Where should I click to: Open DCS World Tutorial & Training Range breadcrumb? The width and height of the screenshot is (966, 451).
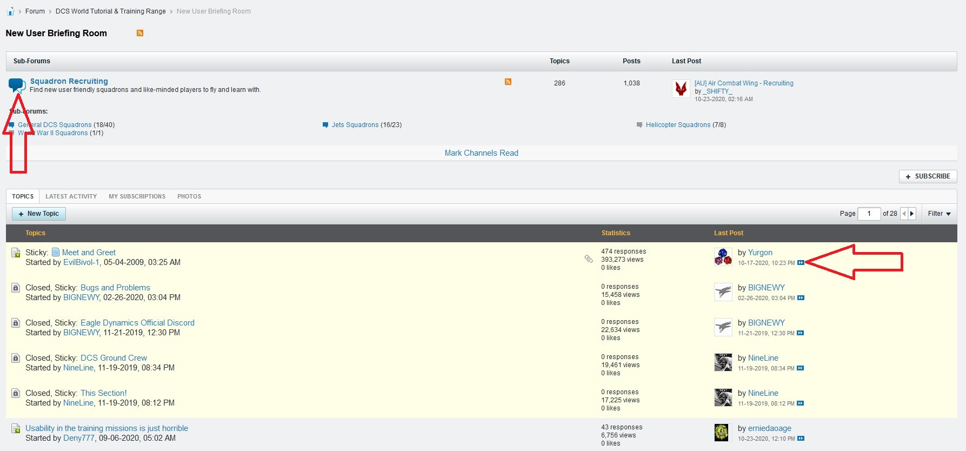point(111,11)
